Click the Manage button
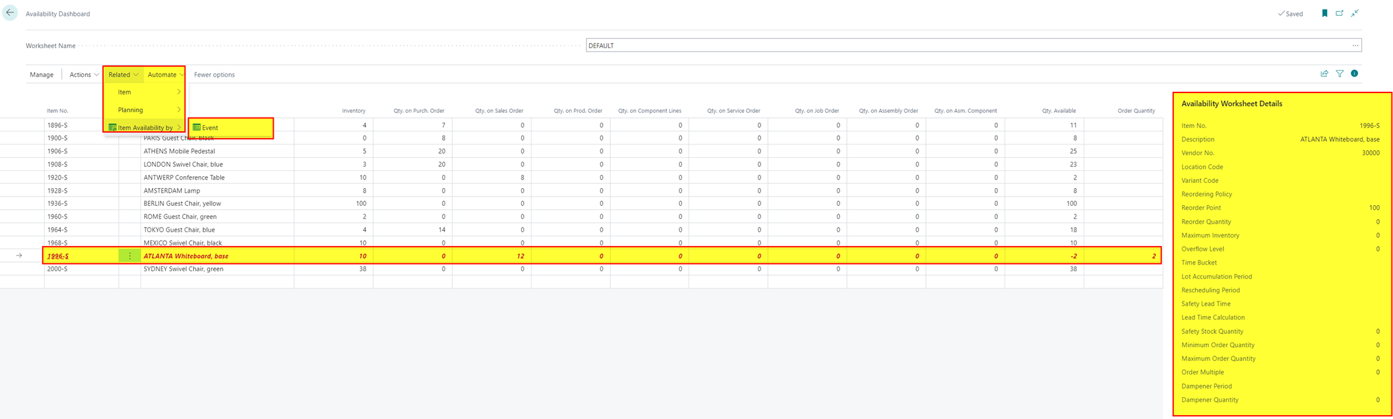 tap(42, 75)
